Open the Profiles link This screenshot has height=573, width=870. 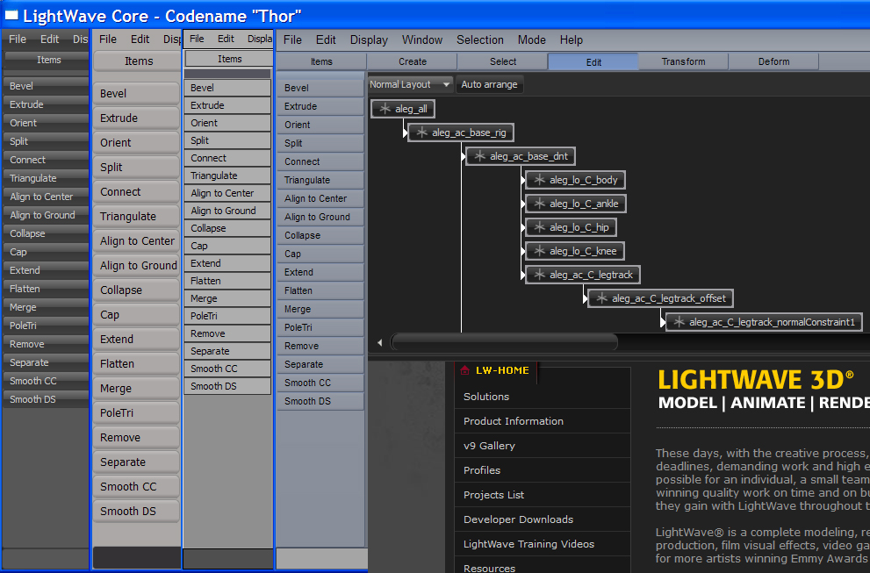(x=482, y=469)
